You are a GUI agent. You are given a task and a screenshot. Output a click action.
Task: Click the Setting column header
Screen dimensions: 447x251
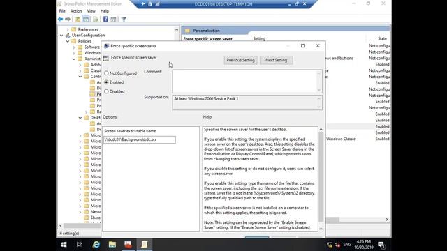tap(259, 38)
